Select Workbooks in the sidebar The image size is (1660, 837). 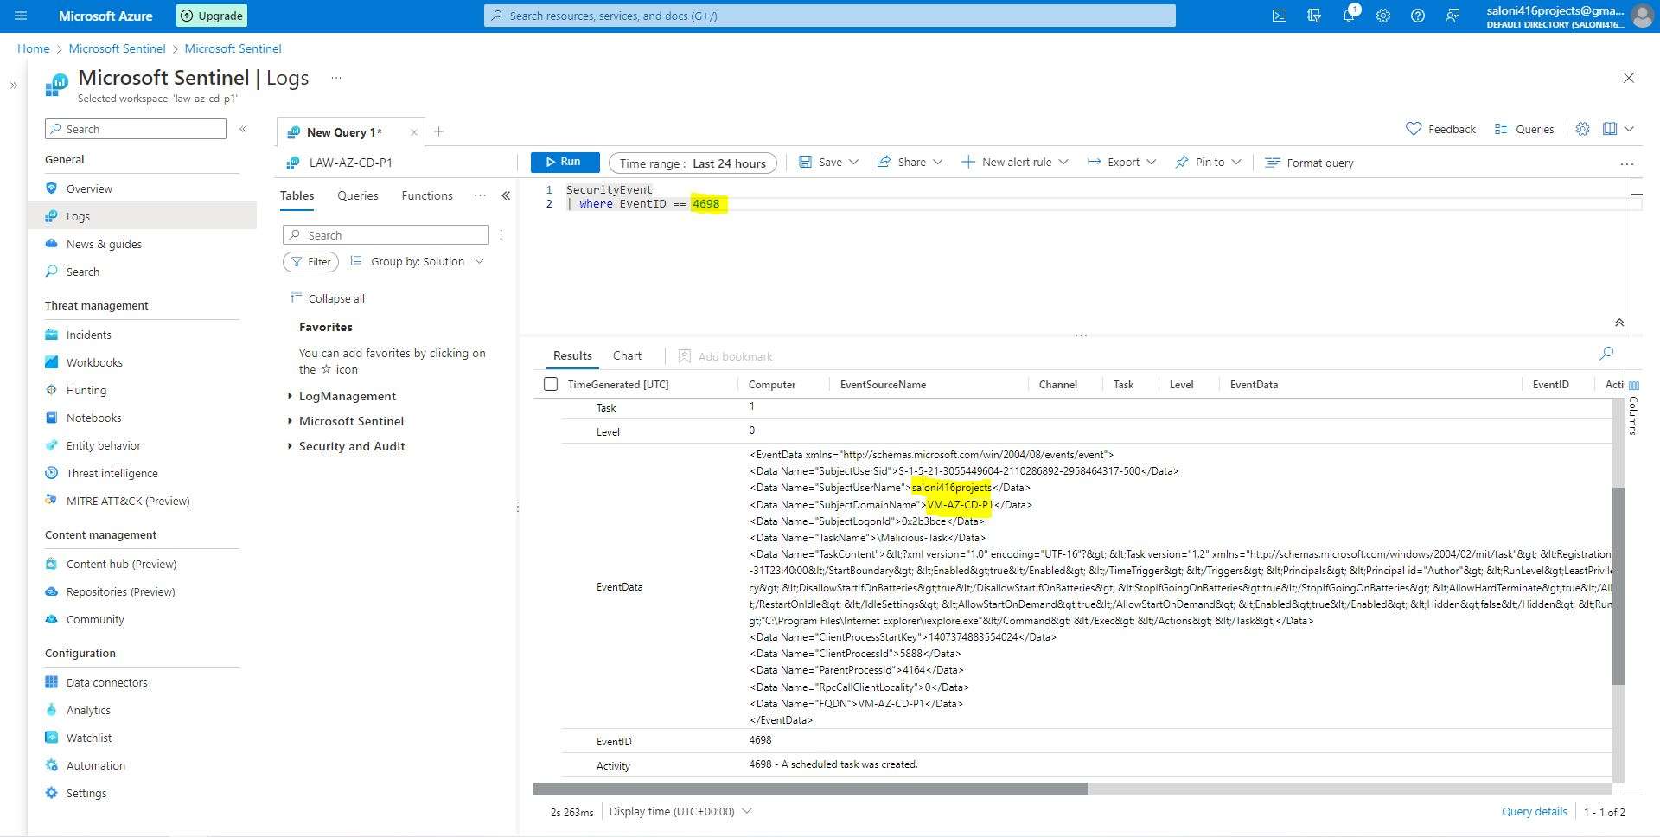click(94, 362)
